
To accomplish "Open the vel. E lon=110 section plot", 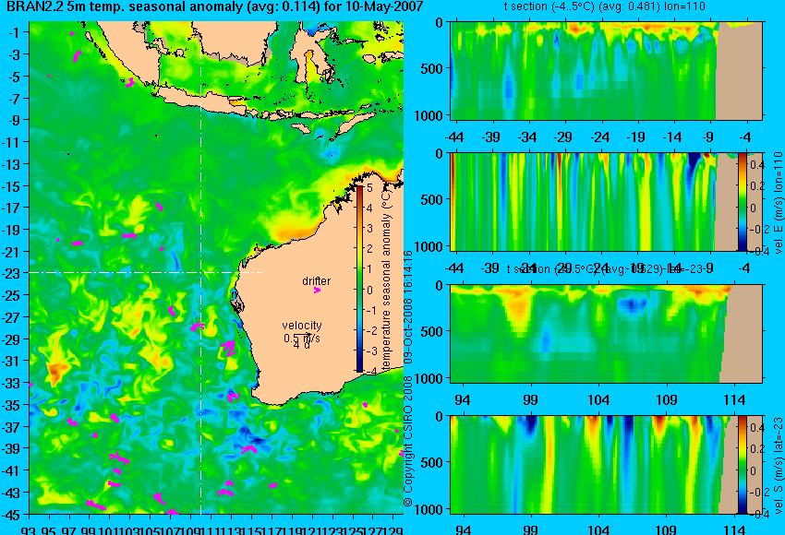I will coord(607,202).
